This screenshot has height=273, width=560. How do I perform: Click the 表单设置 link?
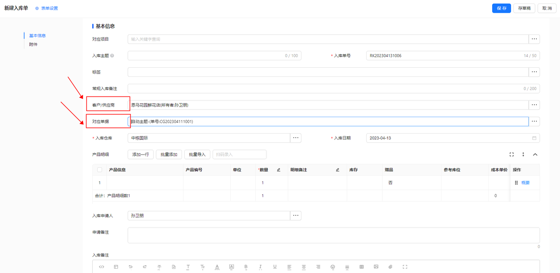[49, 8]
